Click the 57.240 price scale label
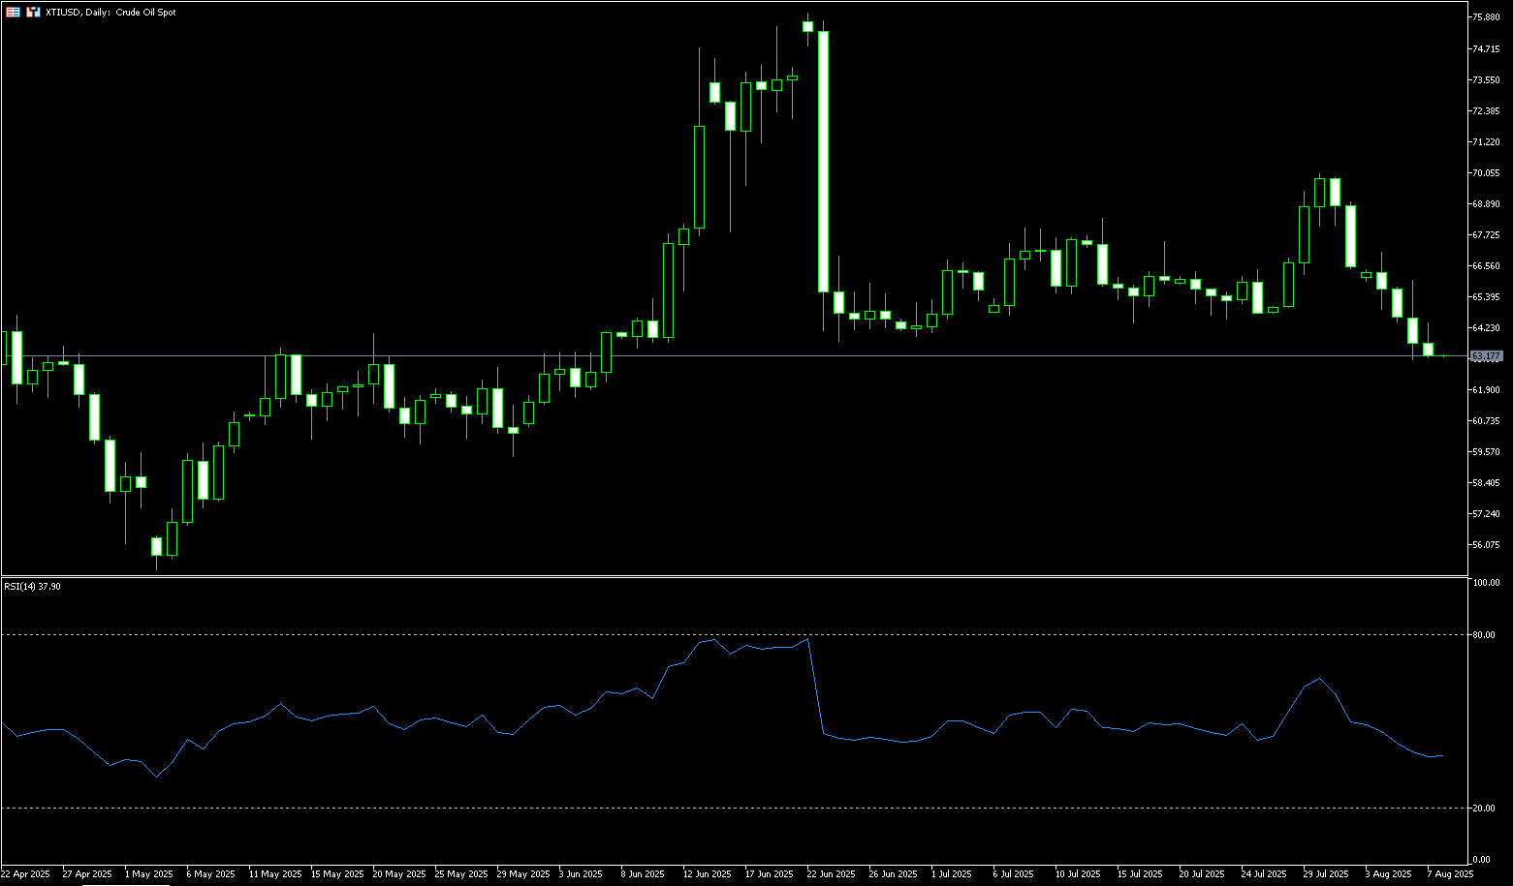The width and height of the screenshot is (1513, 886). point(1487,513)
